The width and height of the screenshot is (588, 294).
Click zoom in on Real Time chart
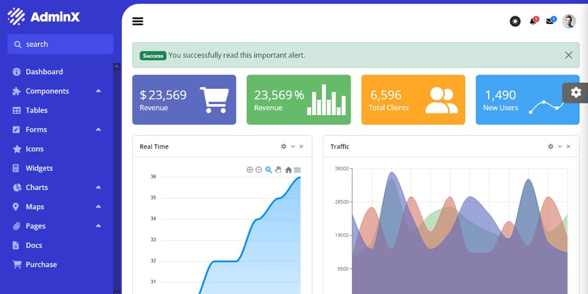tap(250, 170)
